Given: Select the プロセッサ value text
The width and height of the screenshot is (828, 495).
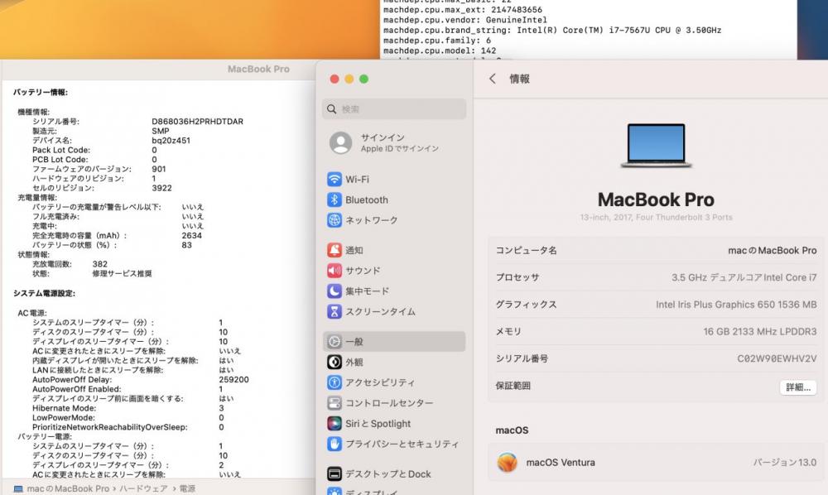Looking at the screenshot, I should 744,277.
